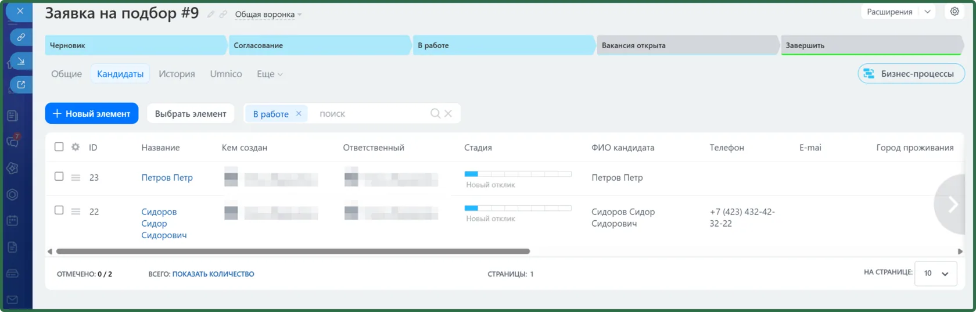976x312 pixels.
Task: Click the horizontal table scrollbar
Action: (293, 252)
